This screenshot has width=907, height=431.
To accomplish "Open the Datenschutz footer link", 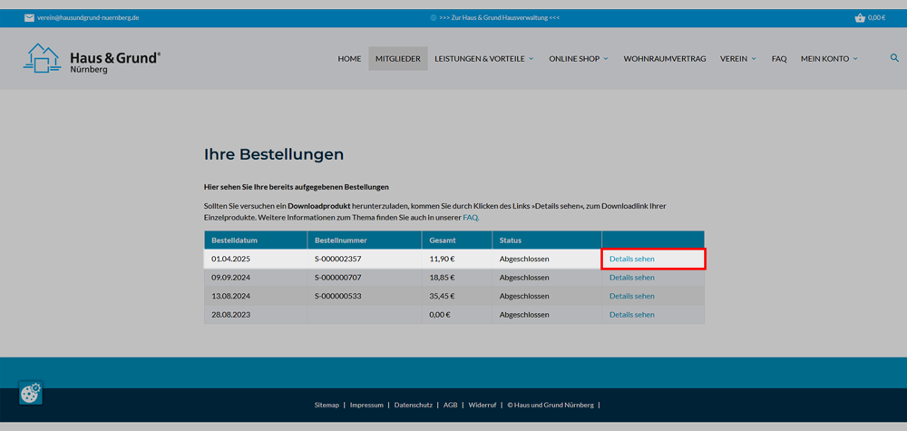I will [x=413, y=405].
